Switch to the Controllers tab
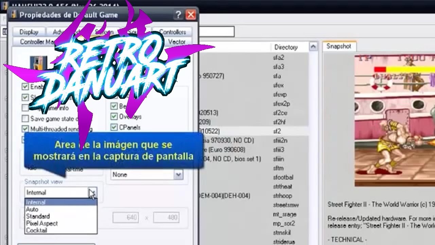Viewport: 435px width, 245px height. (x=173, y=32)
